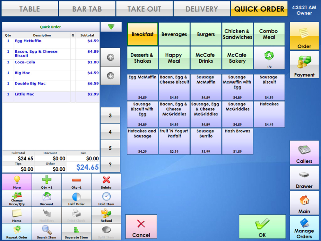Viewport: 321px width, 241px height.
Task: Click Repeat Order
Action: tap(17, 232)
